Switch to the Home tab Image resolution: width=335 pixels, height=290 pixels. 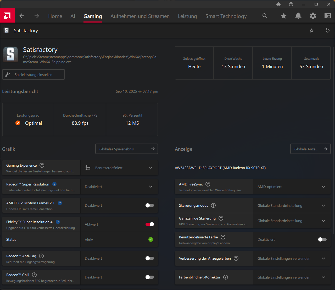[x=55, y=16]
